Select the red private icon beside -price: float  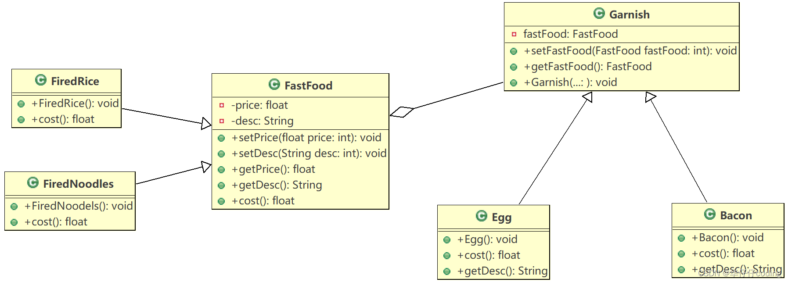222,105
